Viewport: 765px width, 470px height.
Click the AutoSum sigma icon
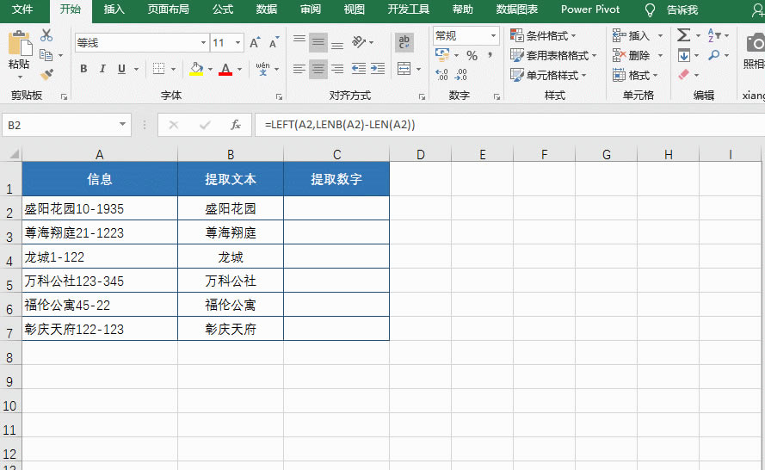click(683, 35)
